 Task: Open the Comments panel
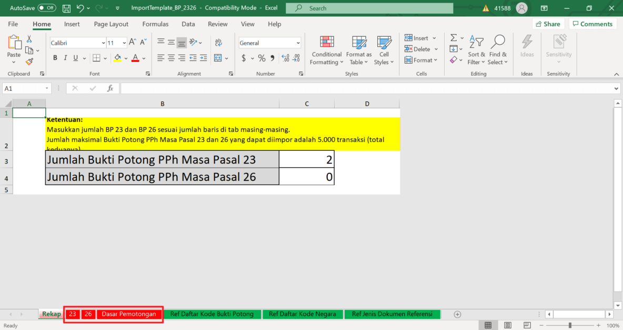point(592,24)
